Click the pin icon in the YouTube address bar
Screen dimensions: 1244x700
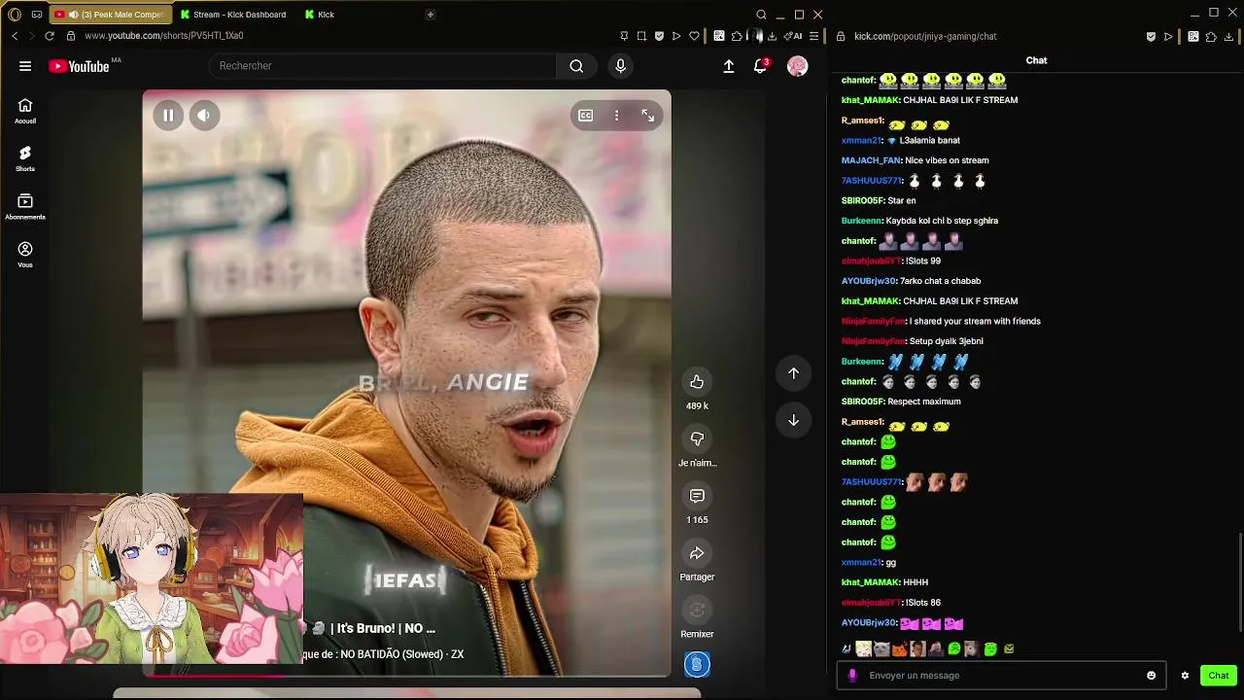pyautogui.click(x=624, y=36)
